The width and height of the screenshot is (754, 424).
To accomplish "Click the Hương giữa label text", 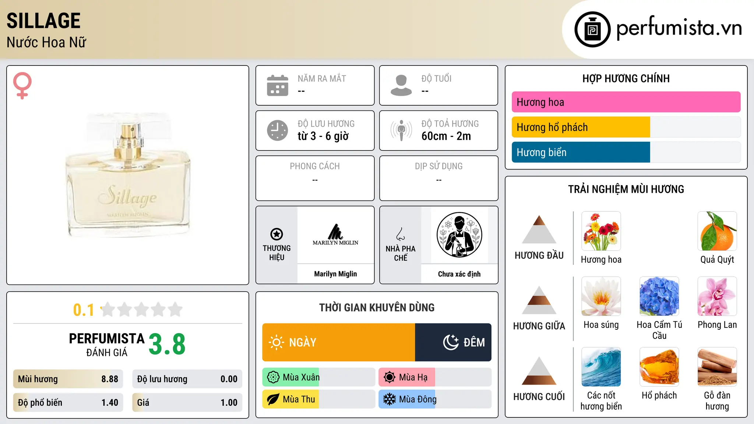I will coord(539,326).
